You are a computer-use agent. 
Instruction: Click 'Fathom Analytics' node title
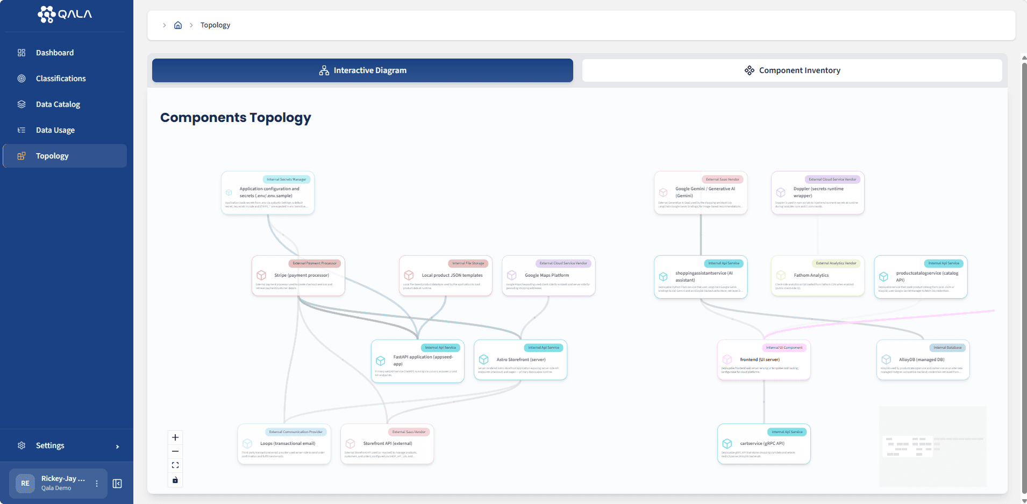(811, 275)
